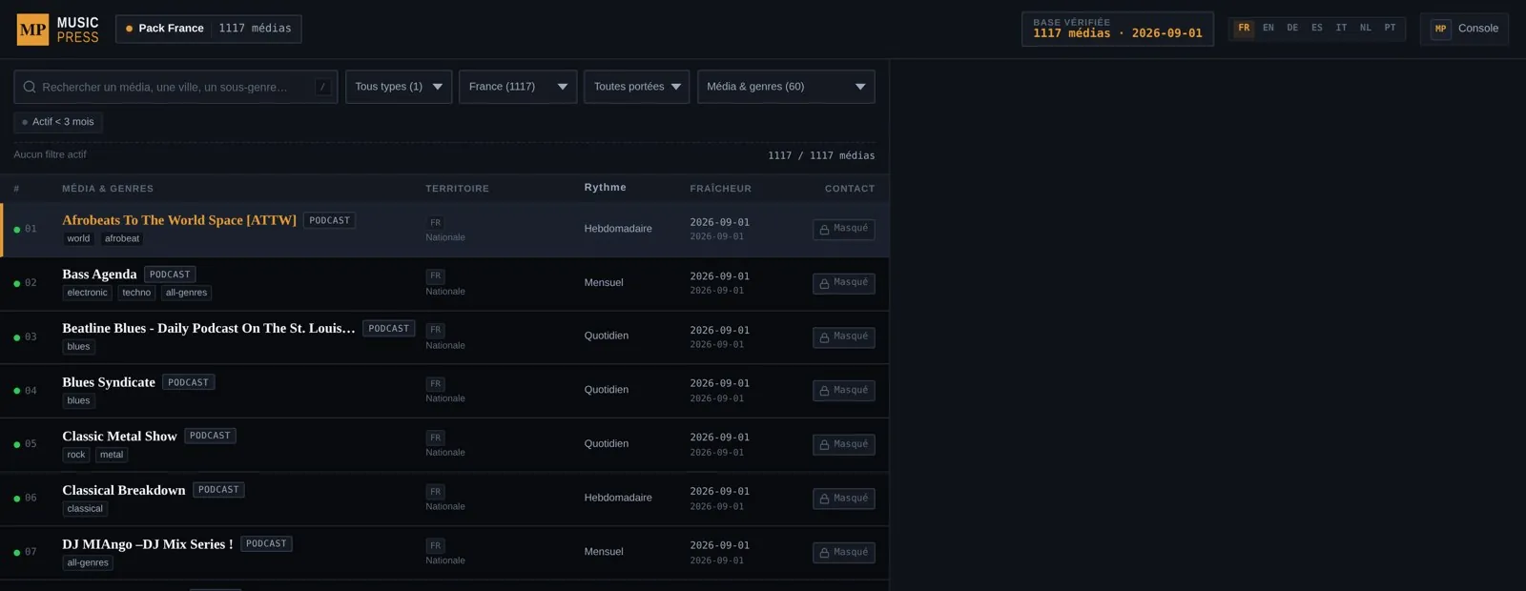The height and width of the screenshot is (591, 1526).
Task: Click PODCAST badge next to Bass Agenda
Action: pos(170,275)
